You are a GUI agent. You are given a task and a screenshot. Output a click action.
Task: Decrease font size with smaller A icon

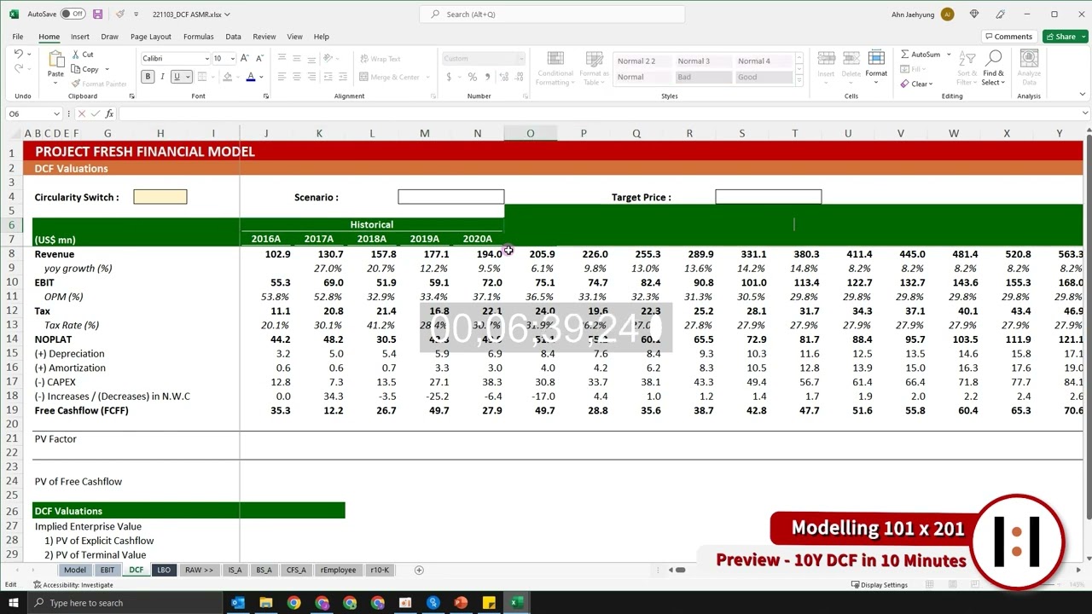coord(258,58)
